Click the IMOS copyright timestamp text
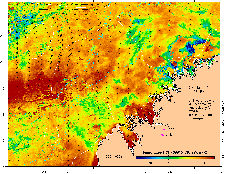The height and width of the screenshot is (174, 225). coord(223,132)
